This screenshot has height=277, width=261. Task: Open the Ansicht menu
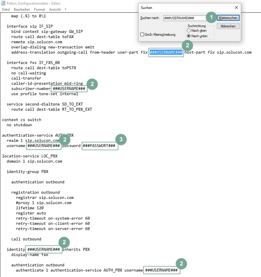pos(54,9)
